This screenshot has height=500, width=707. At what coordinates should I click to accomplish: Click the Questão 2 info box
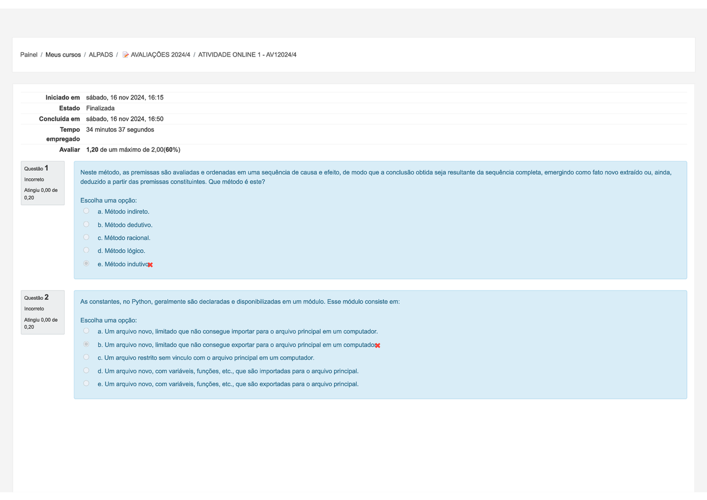click(42, 313)
